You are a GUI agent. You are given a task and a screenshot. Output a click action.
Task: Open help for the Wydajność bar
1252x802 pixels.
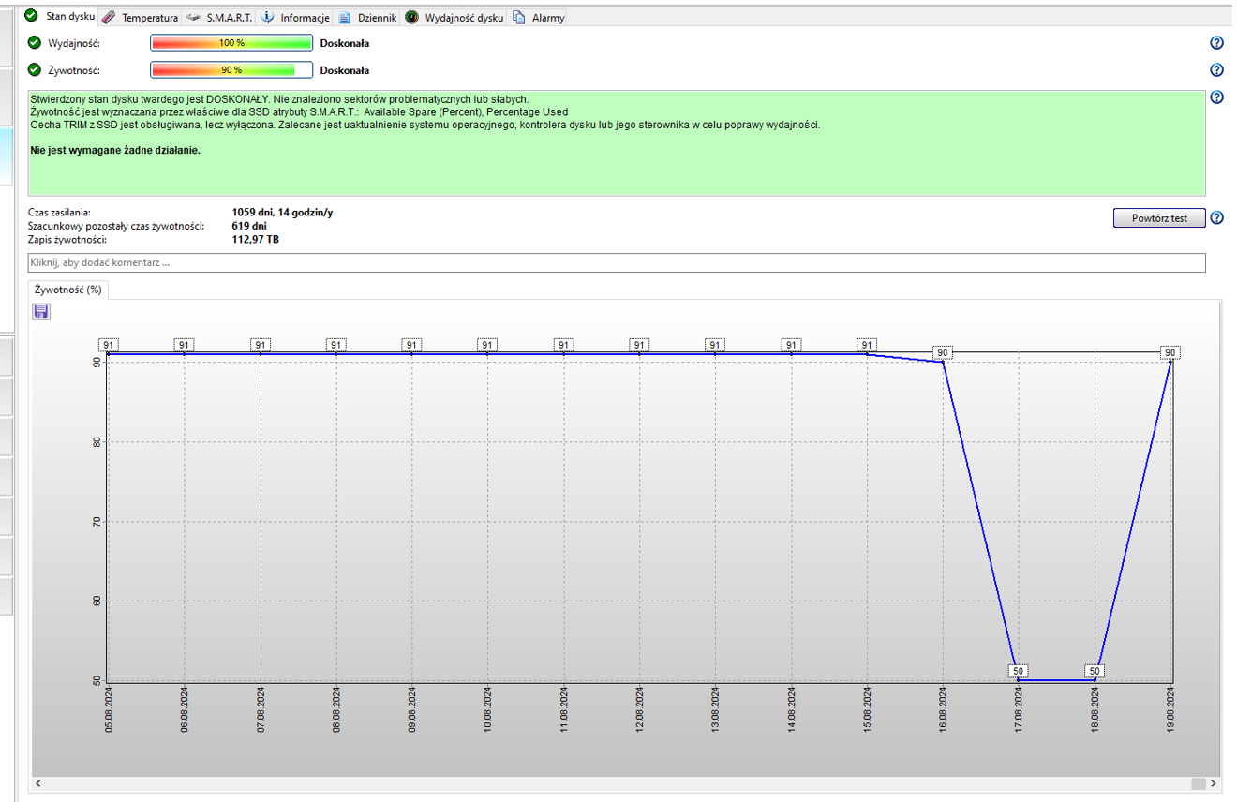[1217, 43]
